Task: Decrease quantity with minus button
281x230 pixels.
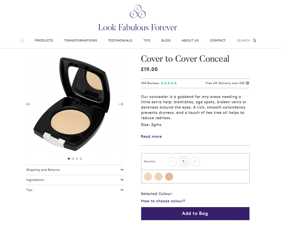Action: (173, 161)
